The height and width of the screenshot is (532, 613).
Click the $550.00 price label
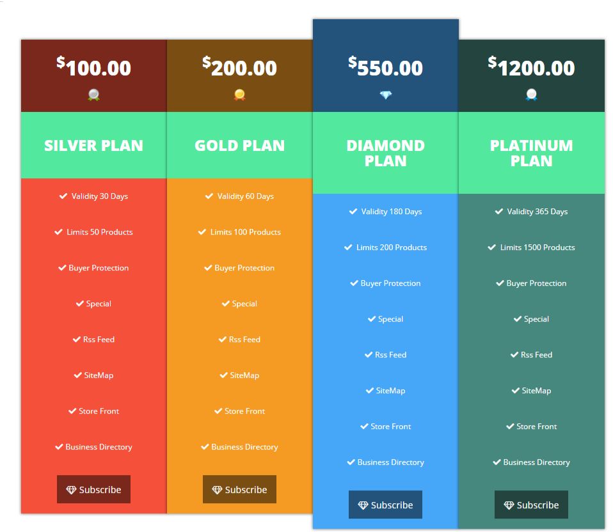[385, 67]
